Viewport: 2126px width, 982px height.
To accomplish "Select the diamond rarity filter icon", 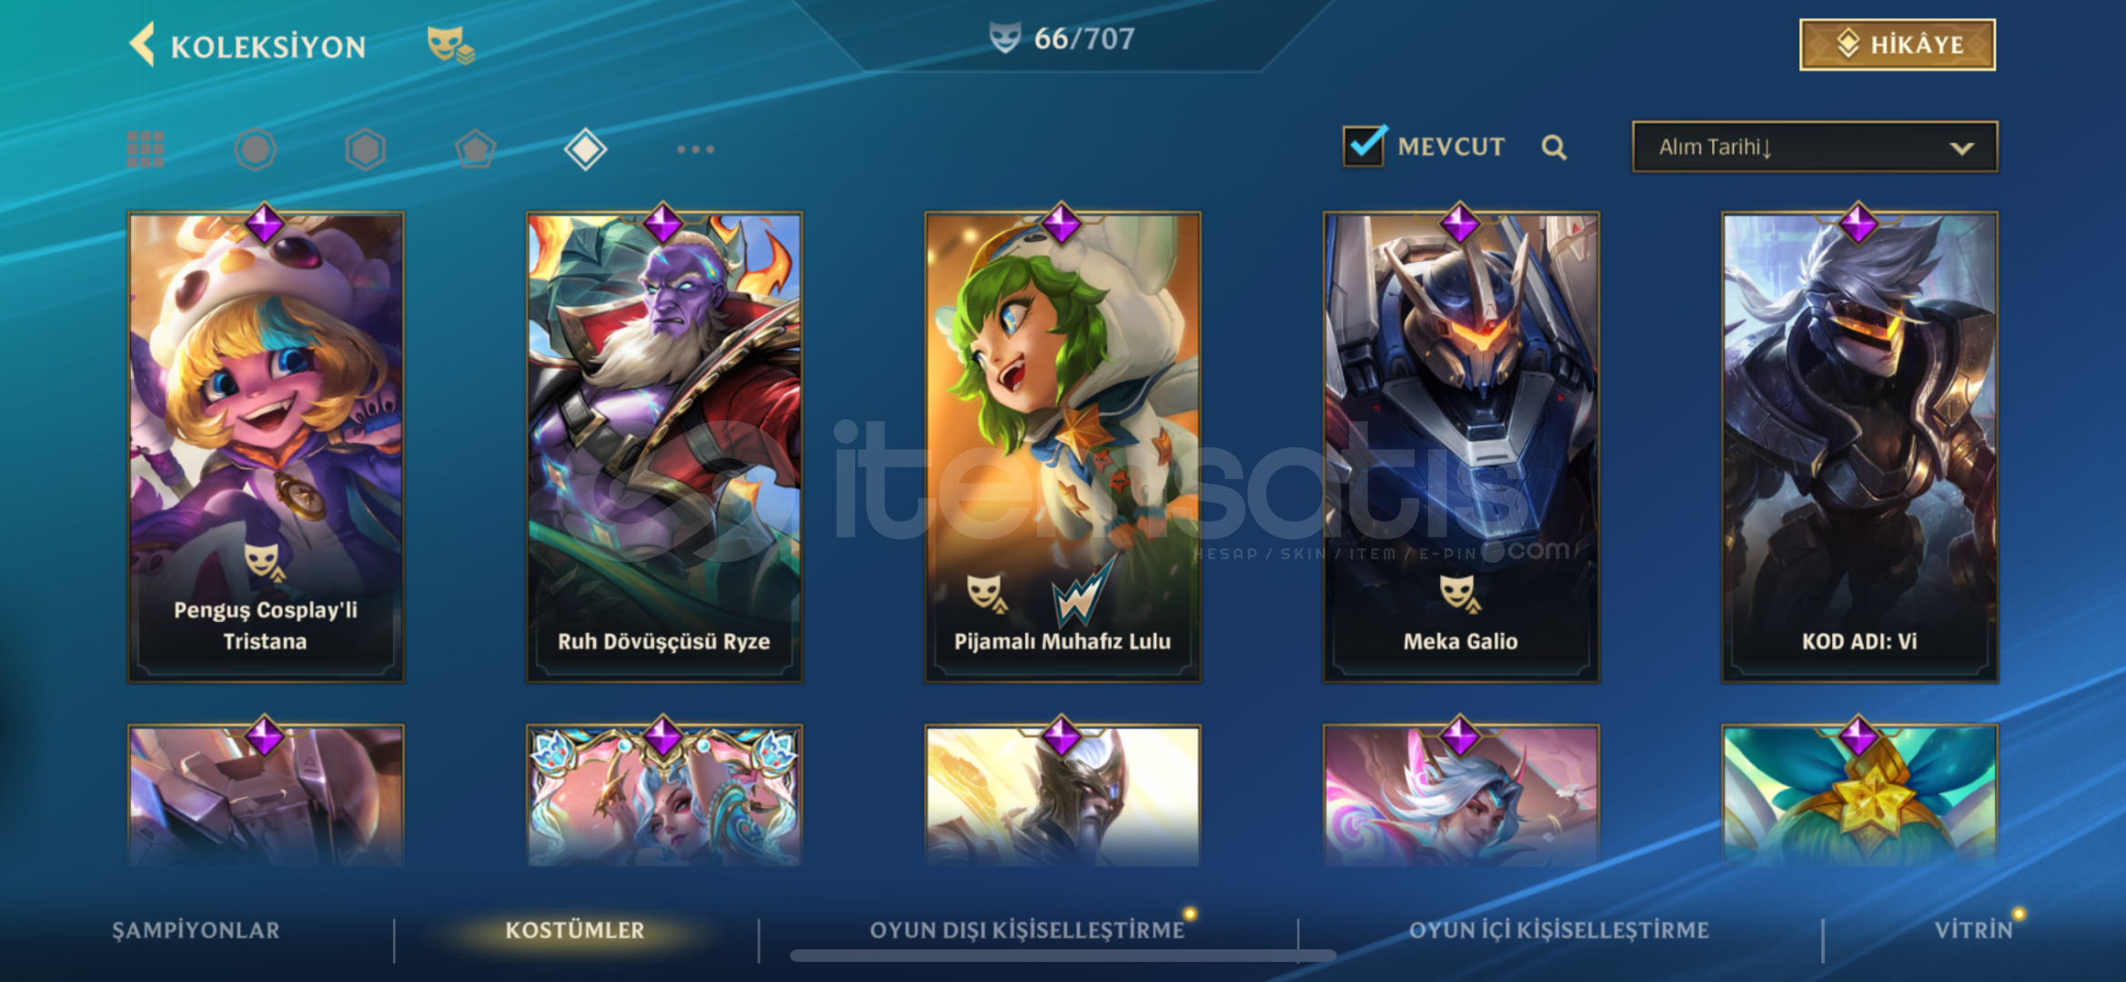I will pyautogui.click(x=585, y=149).
